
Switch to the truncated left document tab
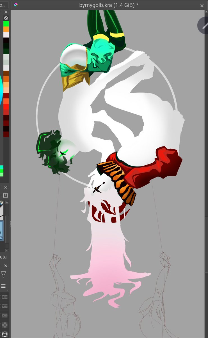coord(4,5)
